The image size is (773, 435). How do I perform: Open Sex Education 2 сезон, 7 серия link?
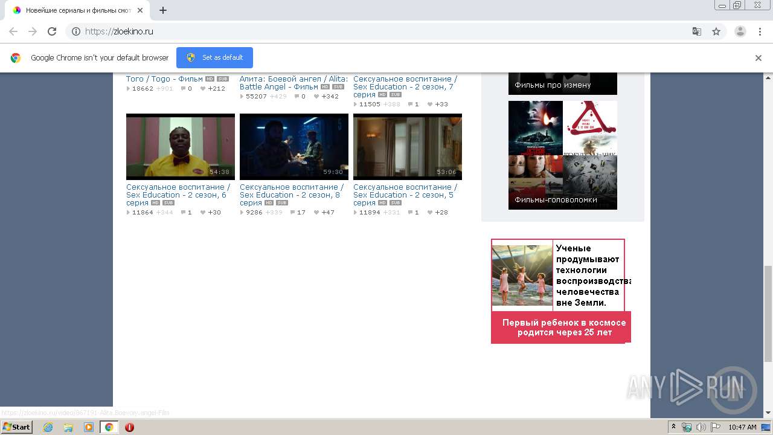(x=405, y=87)
